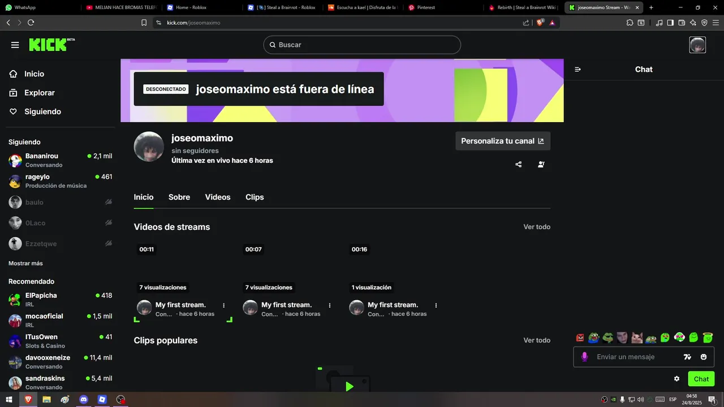Open the options menu for third stream video
The width and height of the screenshot is (724, 407).
[x=436, y=305]
